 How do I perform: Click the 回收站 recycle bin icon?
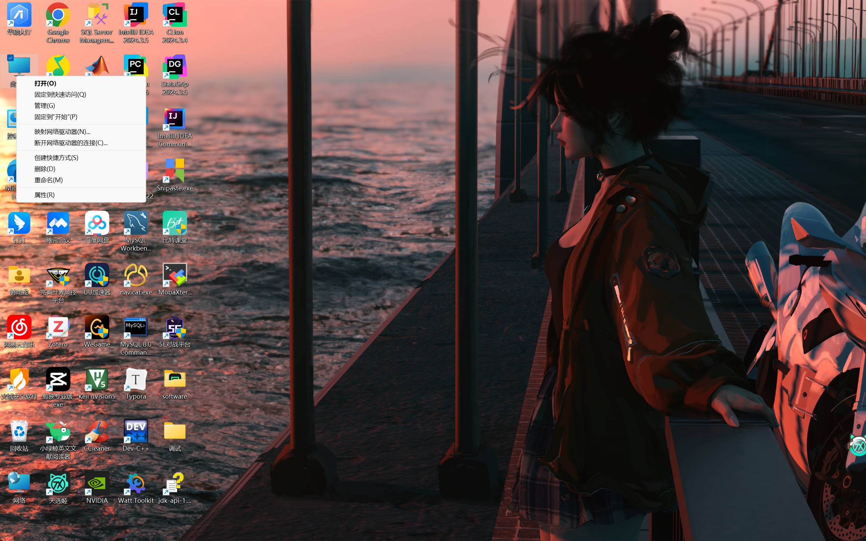[19, 432]
